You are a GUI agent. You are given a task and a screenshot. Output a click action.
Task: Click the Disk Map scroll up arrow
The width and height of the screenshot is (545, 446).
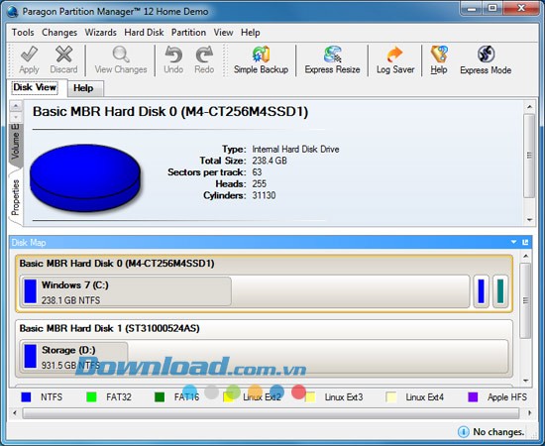[525, 257]
